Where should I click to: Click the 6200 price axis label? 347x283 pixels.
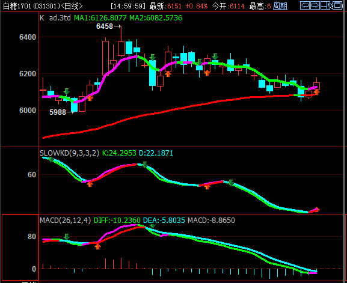coord(28,74)
